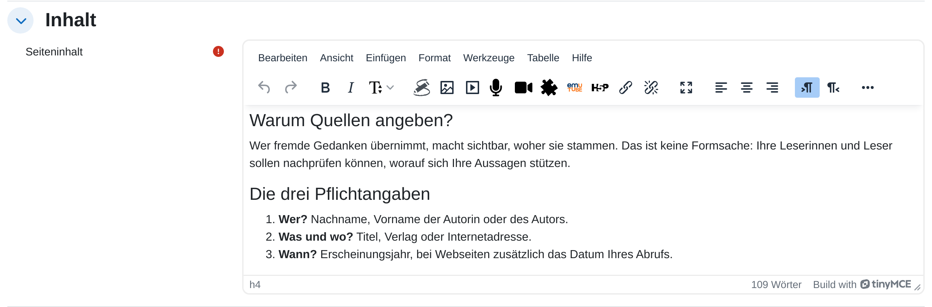The width and height of the screenshot is (932, 307).
Task: Align text right
Action: (772, 88)
